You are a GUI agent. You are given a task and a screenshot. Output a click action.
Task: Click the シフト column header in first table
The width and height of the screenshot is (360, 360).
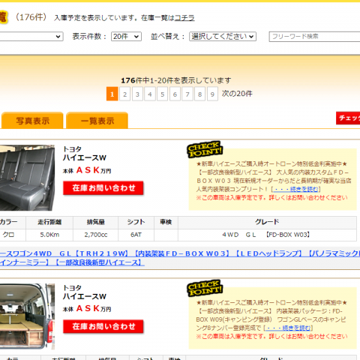tap(136, 222)
